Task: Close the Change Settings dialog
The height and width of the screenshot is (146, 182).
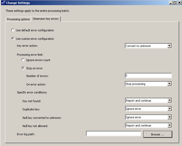Action: pos(179,3)
